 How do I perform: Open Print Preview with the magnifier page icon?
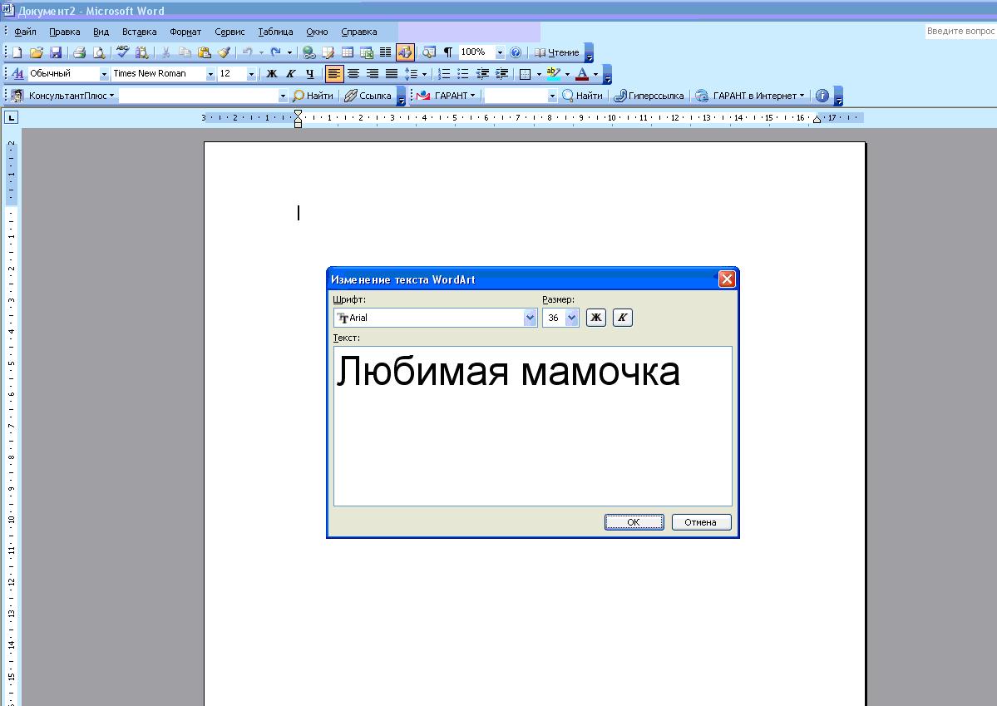(99, 52)
